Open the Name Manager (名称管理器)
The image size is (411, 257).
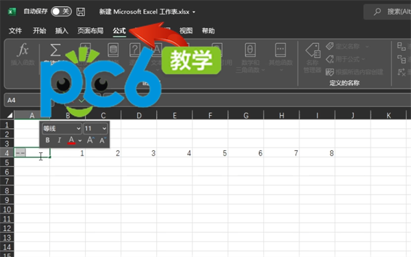coord(312,58)
